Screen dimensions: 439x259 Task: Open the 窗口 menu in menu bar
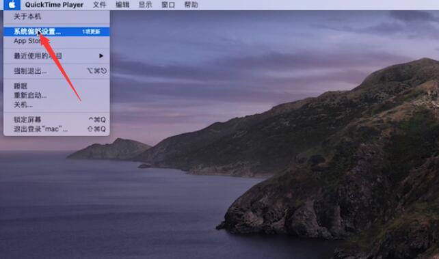coord(168,5)
